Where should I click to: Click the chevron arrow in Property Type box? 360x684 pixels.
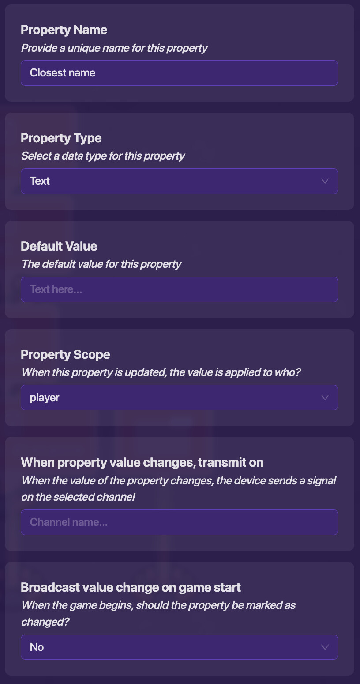325,181
